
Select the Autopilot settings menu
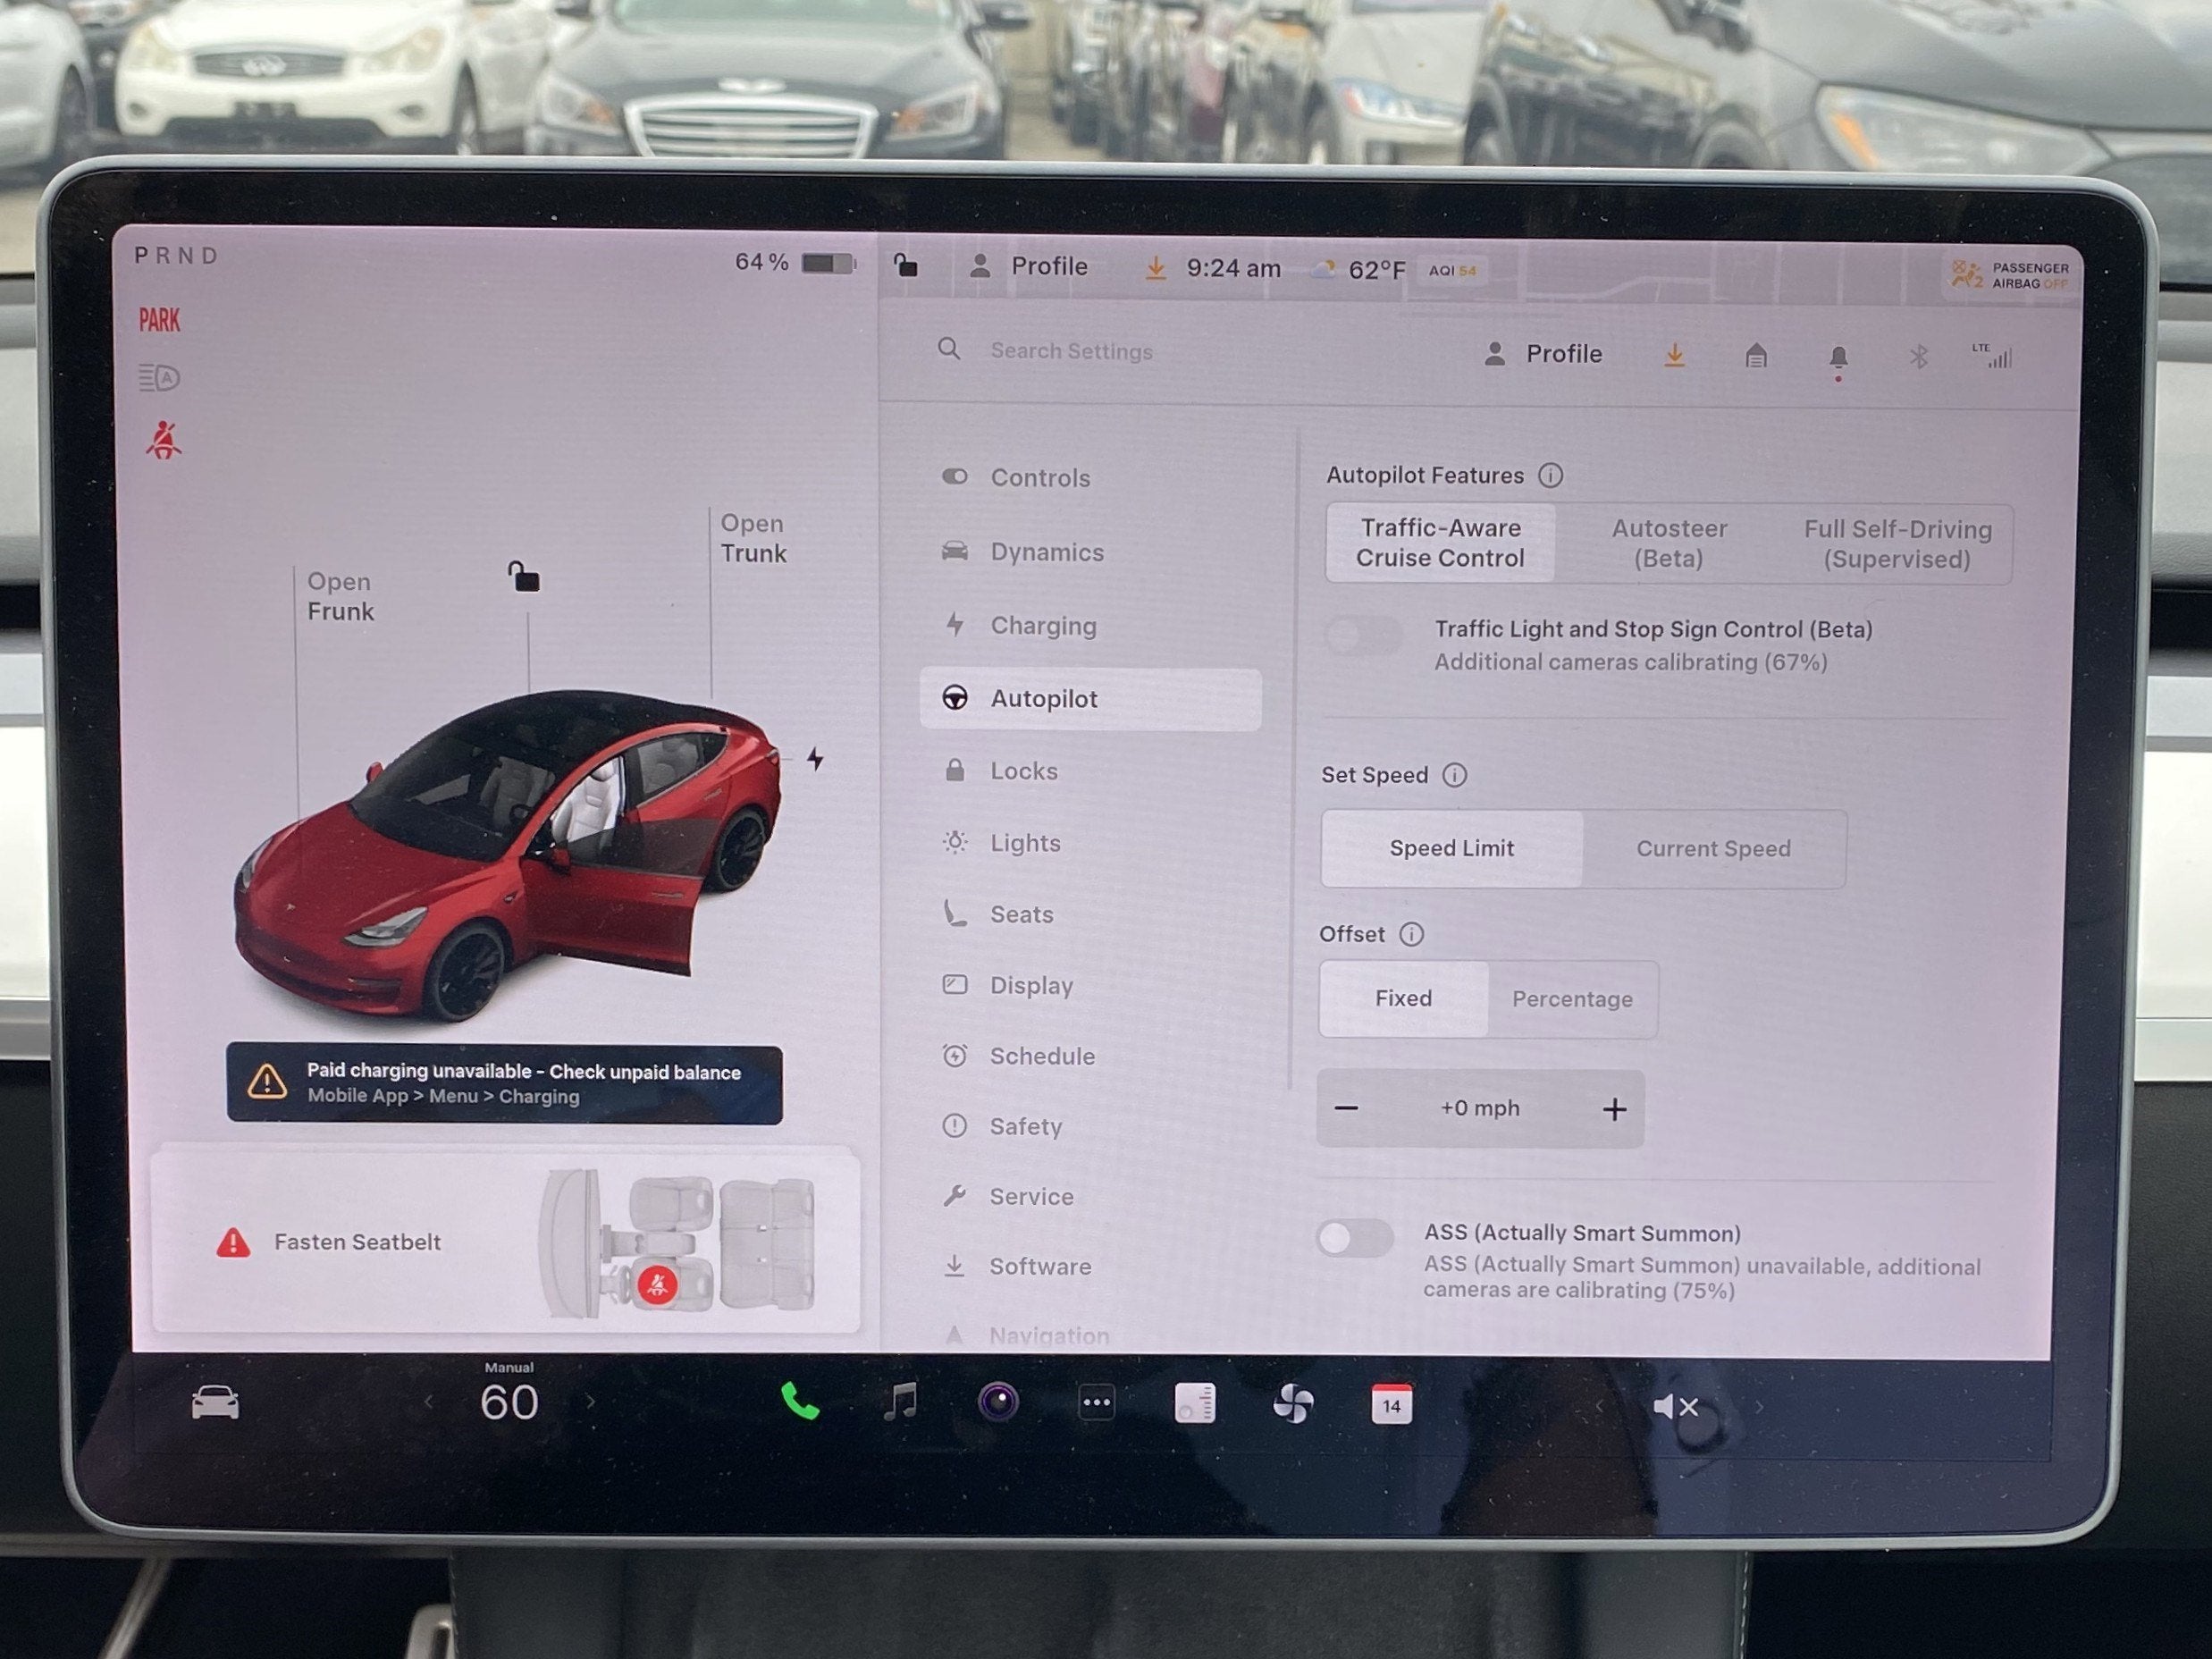coord(1090,699)
